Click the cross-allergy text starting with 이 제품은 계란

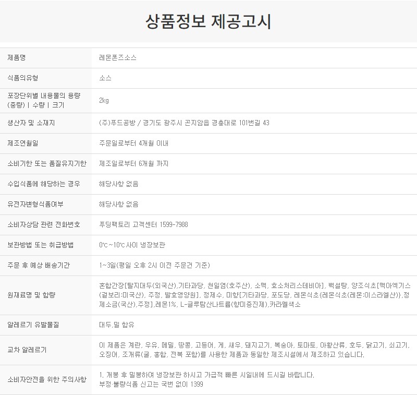tap(254, 350)
